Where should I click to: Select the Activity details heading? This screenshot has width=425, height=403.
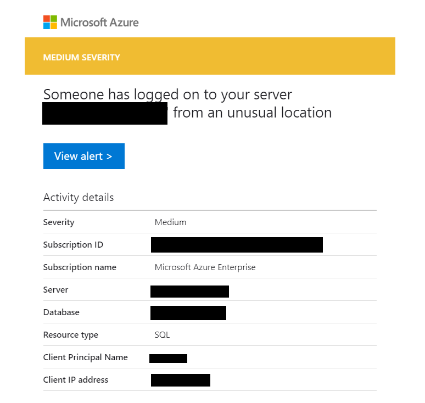(79, 198)
